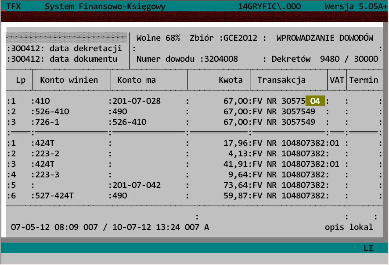The height and width of the screenshot is (265, 389).
Task: Click the highlighted 04 field in Transakcja
Action: [x=315, y=101]
